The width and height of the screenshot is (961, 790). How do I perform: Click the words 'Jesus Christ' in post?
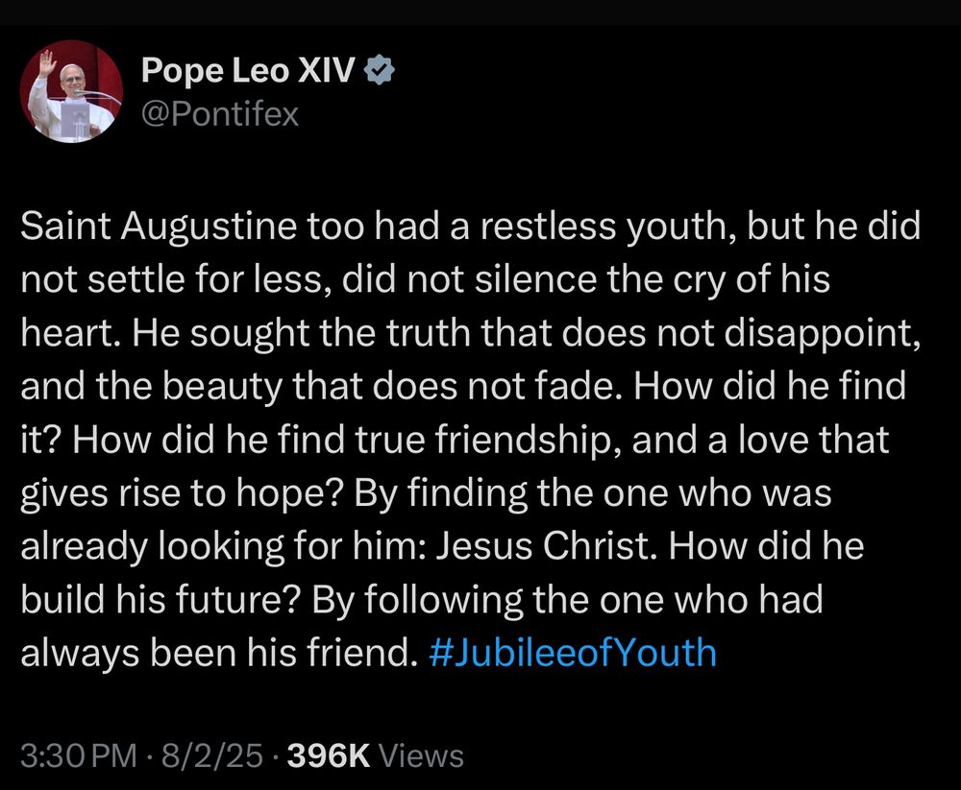pos(542,545)
